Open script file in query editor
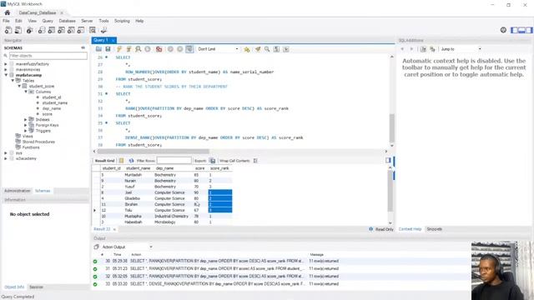The width and height of the screenshot is (534, 300). [x=98, y=49]
